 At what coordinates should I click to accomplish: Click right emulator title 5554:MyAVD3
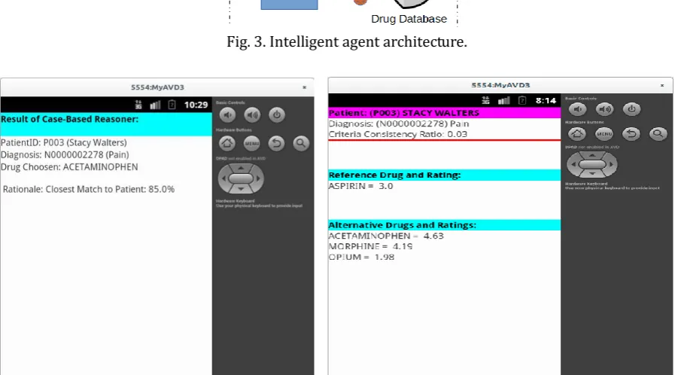pos(500,85)
